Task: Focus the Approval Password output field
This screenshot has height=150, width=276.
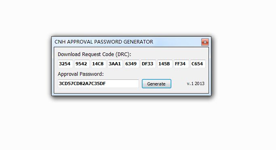Action: click(98, 83)
